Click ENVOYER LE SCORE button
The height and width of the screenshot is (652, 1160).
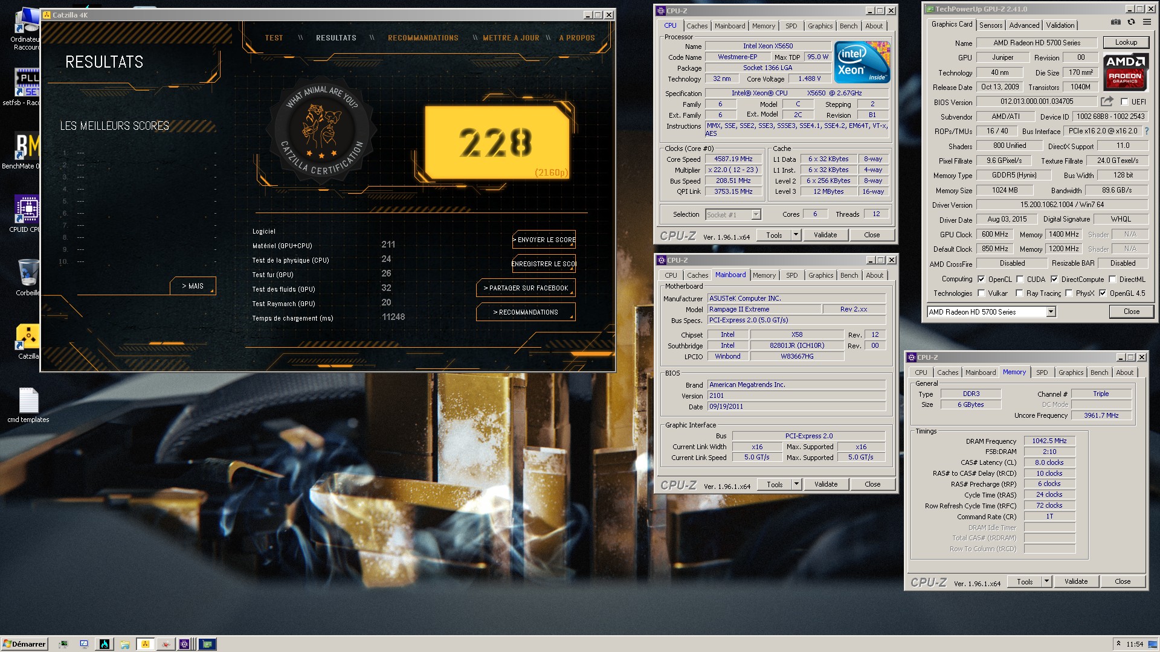tap(544, 240)
